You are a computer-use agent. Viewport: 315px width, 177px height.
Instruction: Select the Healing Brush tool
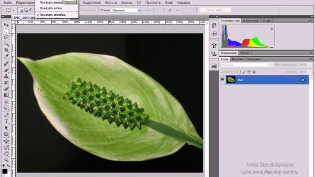[x=6, y=64]
